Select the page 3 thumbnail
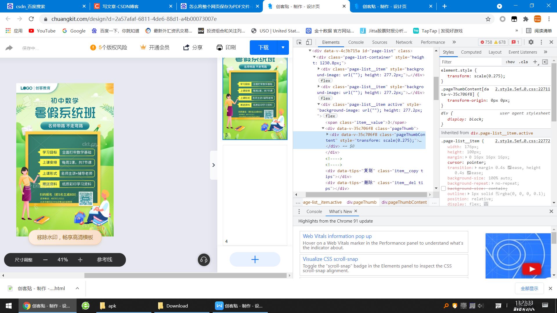557x313 pixels. click(x=255, y=99)
